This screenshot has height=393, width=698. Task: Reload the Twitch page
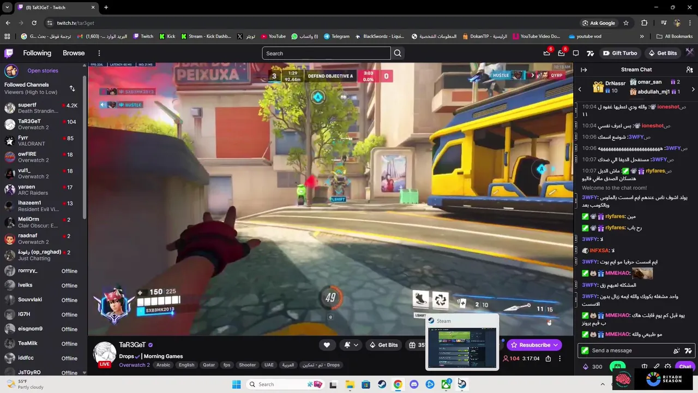34,23
